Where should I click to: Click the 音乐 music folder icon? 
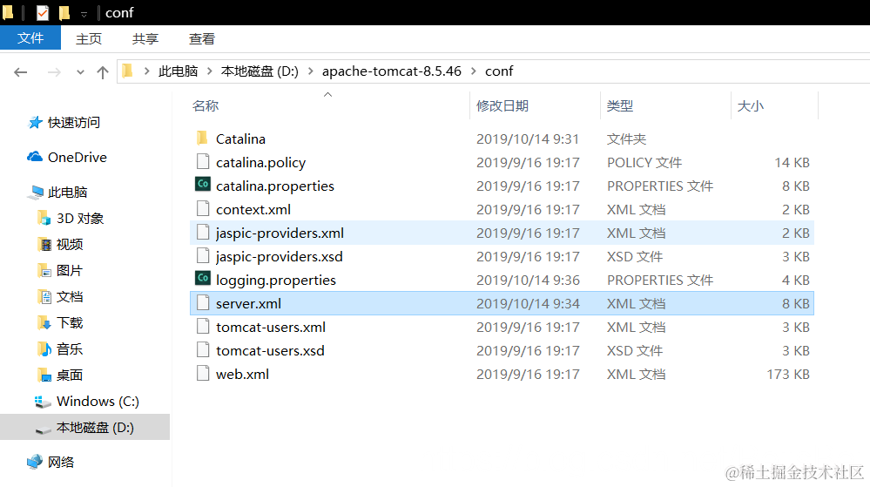click(x=44, y=348)
